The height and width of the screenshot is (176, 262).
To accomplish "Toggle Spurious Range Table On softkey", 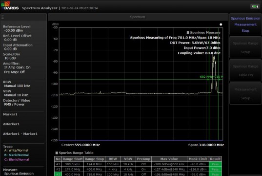I will coord(245,70).
